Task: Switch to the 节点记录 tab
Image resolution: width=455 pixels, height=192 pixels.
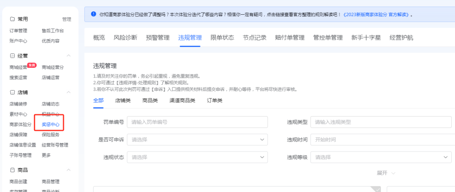Action: pos(254,38)
